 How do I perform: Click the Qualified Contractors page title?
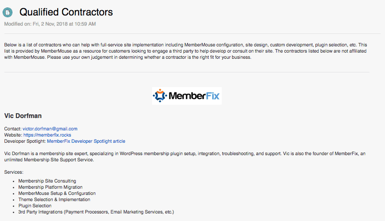click(x=66, y=12)
